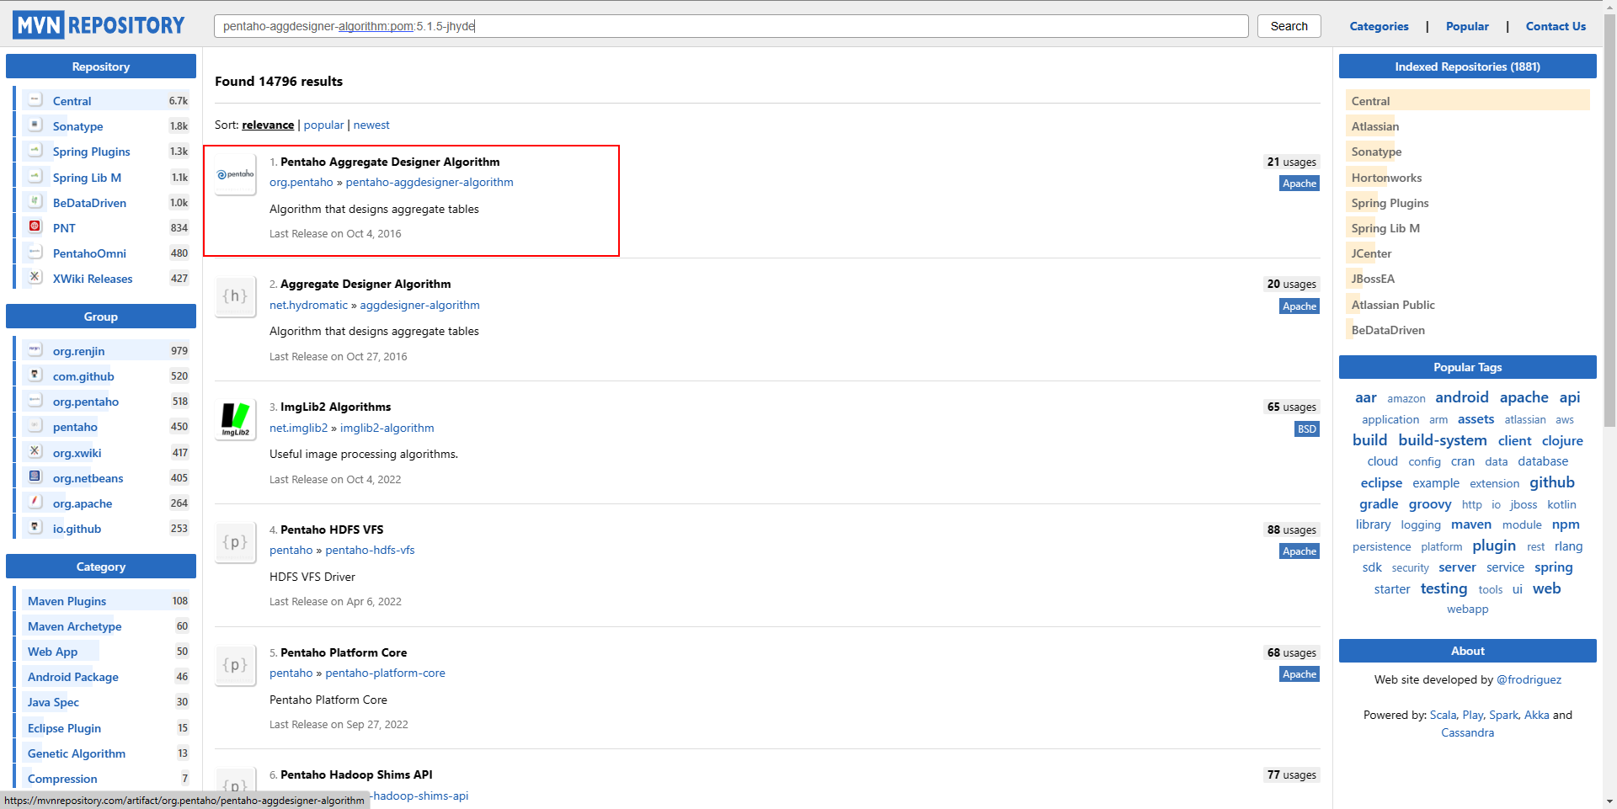Open JBossEA indexed repository

coord(1373,279)
